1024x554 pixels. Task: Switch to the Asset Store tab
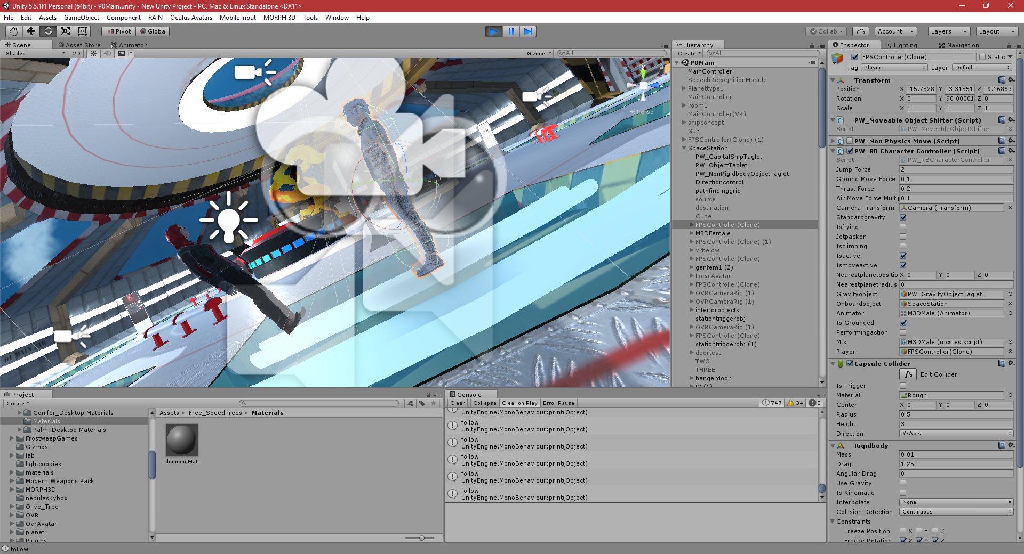click(x=79, y=45)
